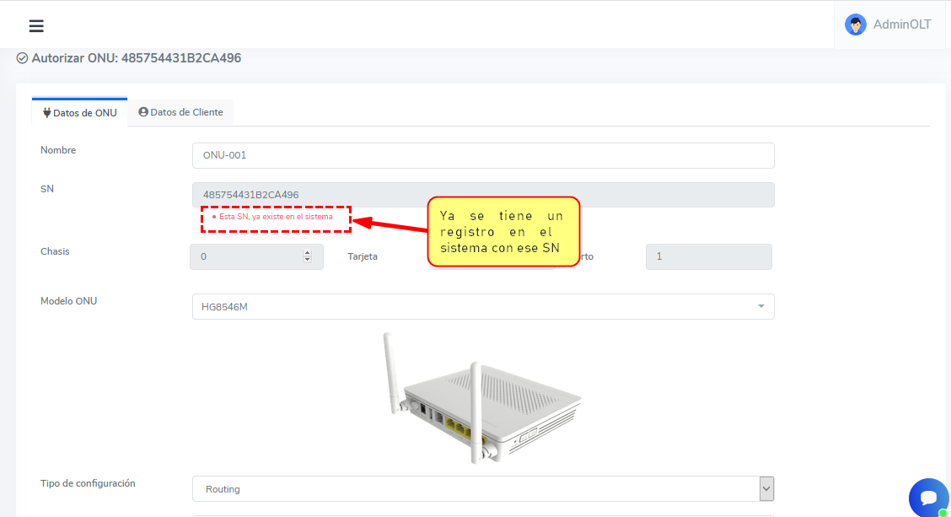The image size is (951, 517).
Task: Decrease the Chasis value with the down arrow
Action: tap(307, 261)
